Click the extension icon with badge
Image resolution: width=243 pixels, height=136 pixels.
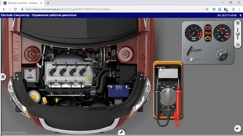point(226,9)
